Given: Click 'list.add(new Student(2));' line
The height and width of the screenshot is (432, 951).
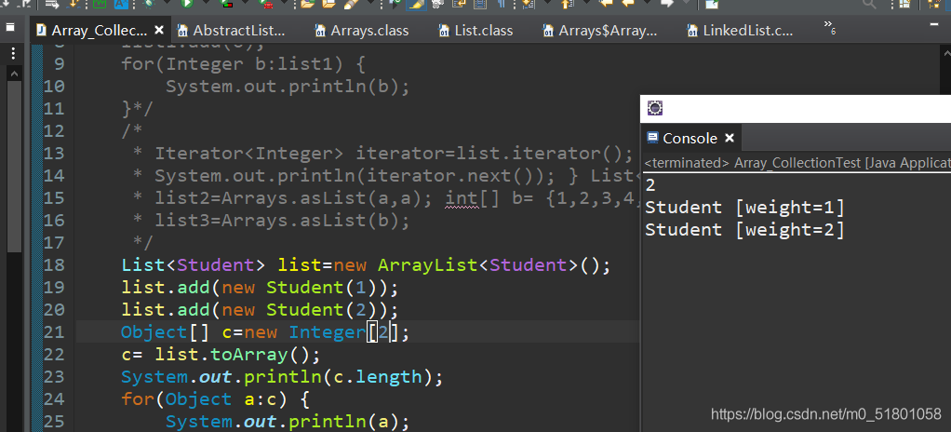Looking at the screenshot, I should pyautogui.click(x=260, y=310).
